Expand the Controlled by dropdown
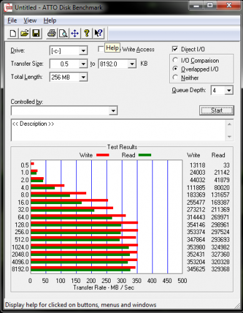Viewport: 243px width, 313px height. pyautogui.click(x=113, y=110)
